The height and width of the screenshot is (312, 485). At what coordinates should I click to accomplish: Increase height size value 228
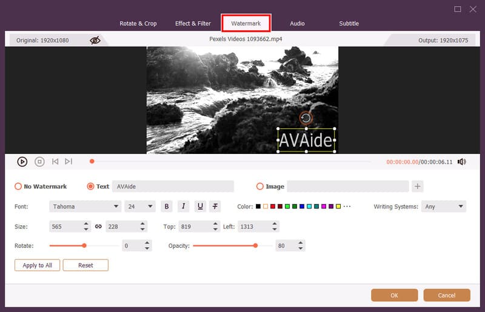(x=142, y=224)
